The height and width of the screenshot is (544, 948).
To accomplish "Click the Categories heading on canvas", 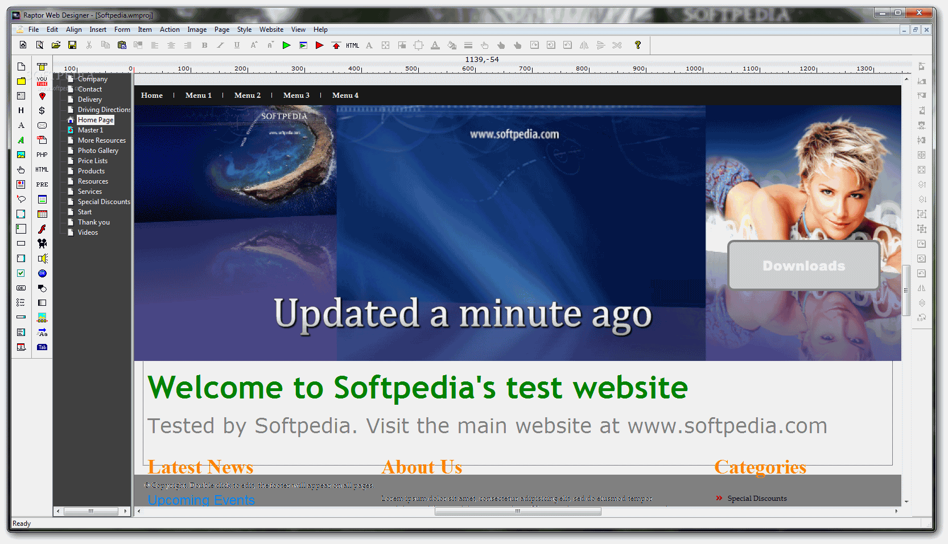I will [760, 467].
